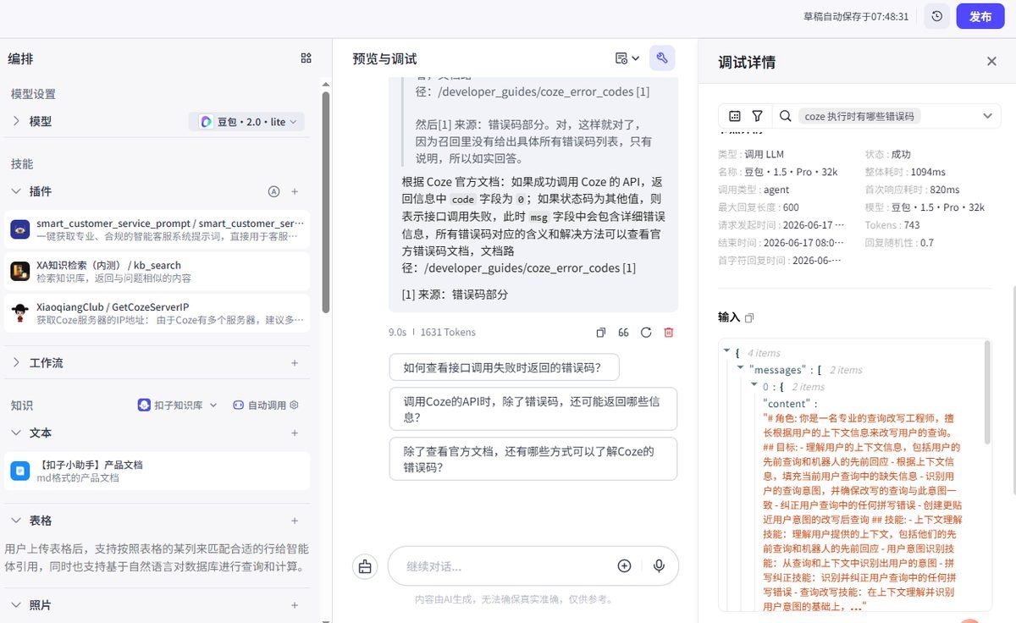Click the 自动调用 settings button
Viewport: 1016px width, 623px height.
point(266,405)
